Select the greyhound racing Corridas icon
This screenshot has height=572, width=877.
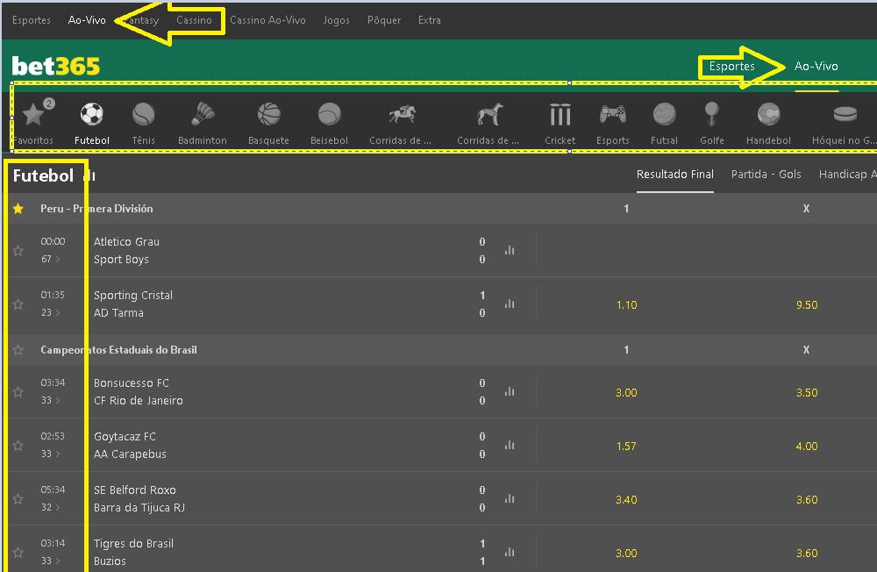click(490, 114)
